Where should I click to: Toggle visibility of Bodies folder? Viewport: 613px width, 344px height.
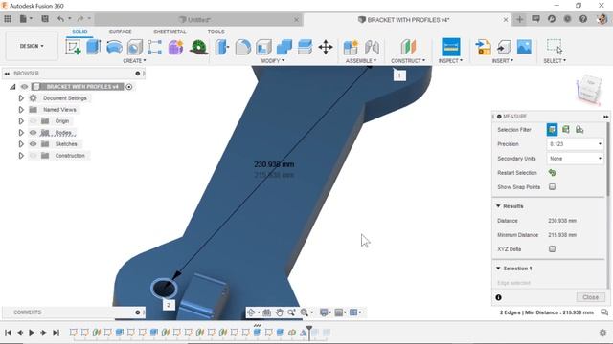[x=33, y=133]
